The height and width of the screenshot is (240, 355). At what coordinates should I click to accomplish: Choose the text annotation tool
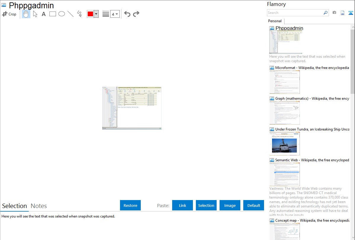coord(44,14)
